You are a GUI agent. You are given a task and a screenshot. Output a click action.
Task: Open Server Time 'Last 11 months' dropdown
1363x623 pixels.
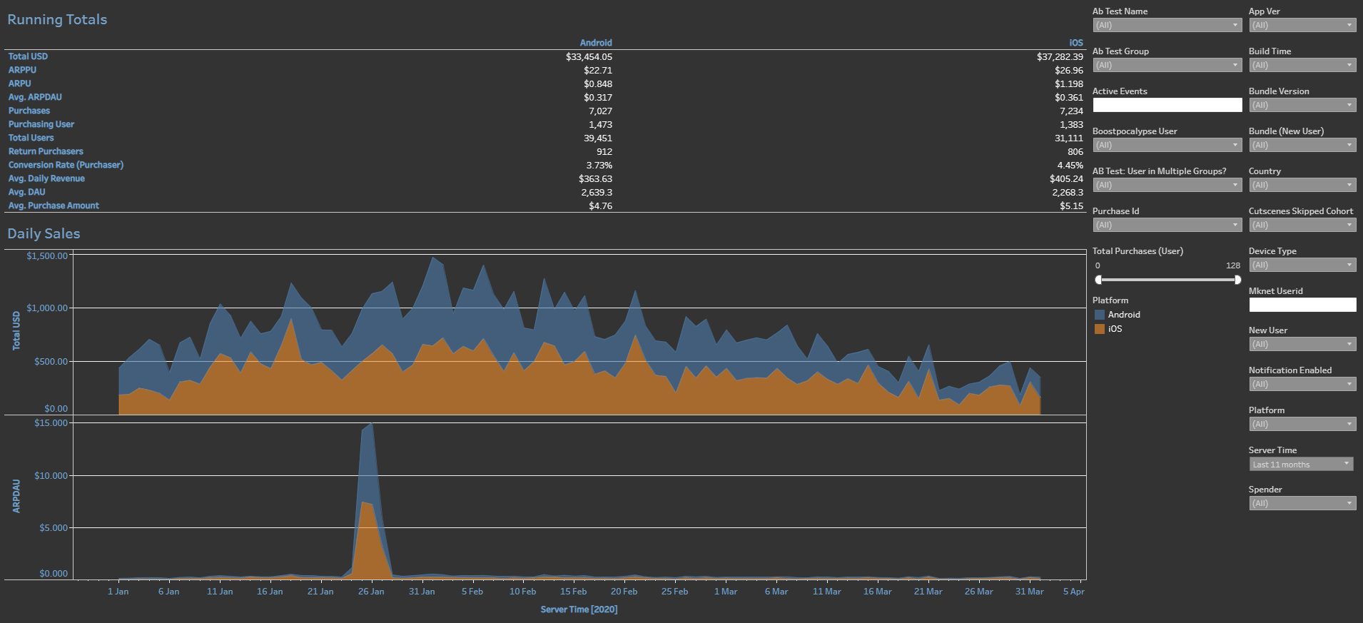(x=1301, y=464)
